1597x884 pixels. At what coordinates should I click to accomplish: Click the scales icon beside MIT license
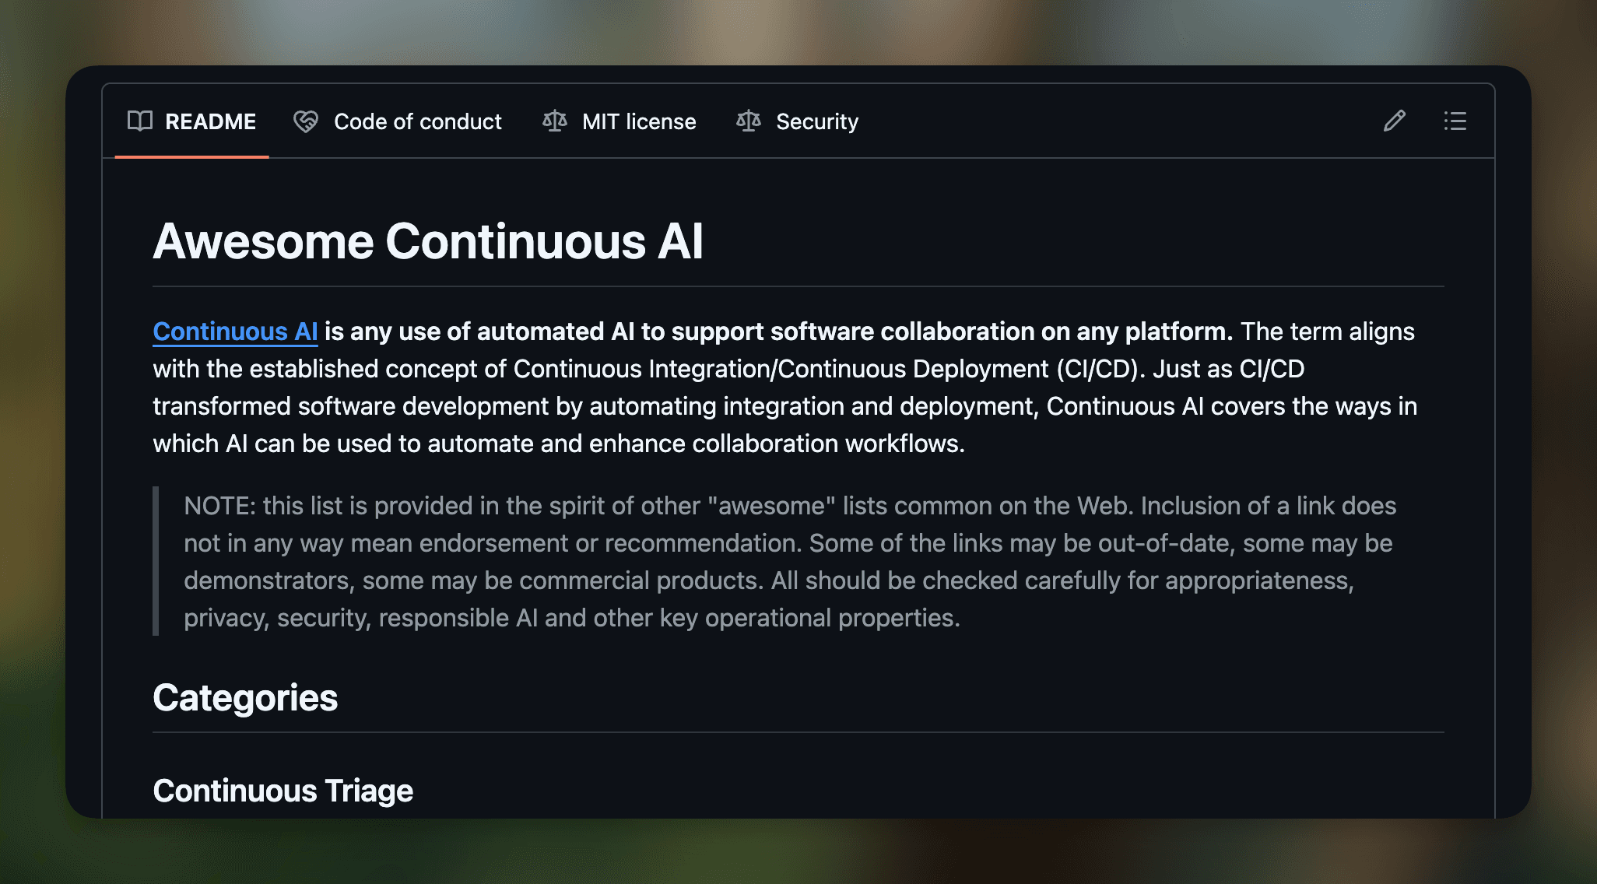tap(555, 121)
